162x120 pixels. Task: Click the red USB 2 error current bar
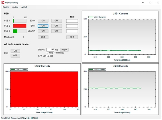pyautogui.click(x=20, y=26)
